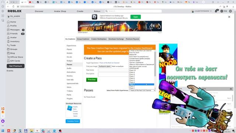The height and width of the screenshot is (133, 236).
Task: Select Audio in creations list
Action: coord(69,68)
